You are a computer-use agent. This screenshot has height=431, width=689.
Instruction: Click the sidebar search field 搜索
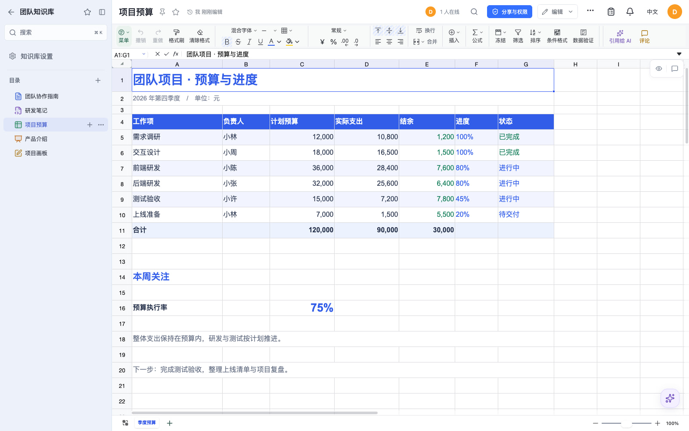point(56,32)
